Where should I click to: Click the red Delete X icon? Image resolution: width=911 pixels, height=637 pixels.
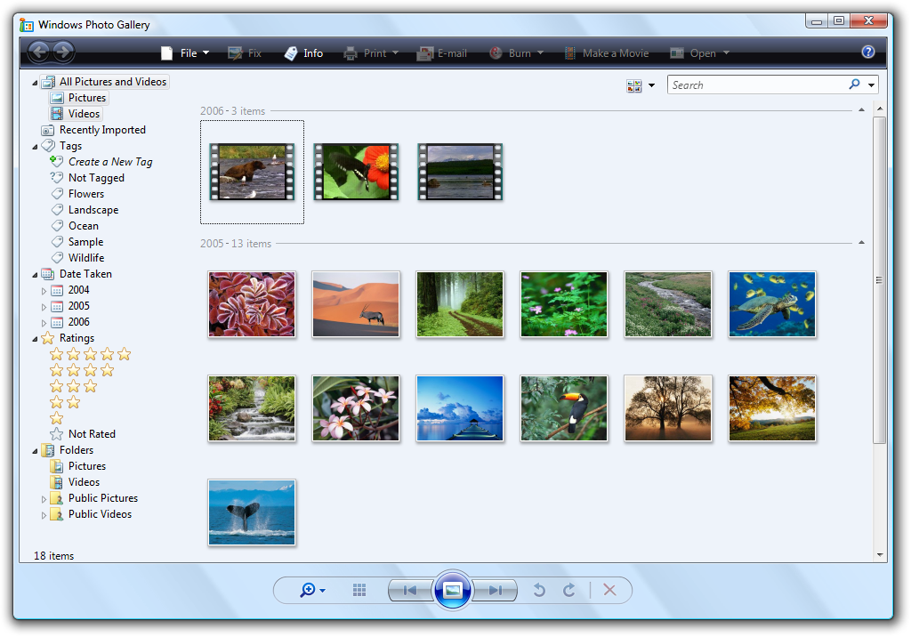click(609, 590)
